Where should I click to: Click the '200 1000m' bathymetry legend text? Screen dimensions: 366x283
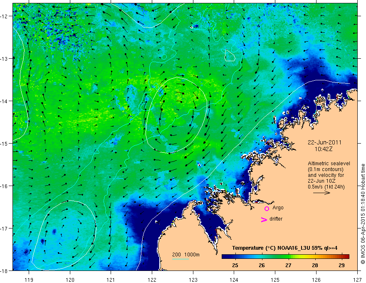pyautogui.click(x=186, y=255)
